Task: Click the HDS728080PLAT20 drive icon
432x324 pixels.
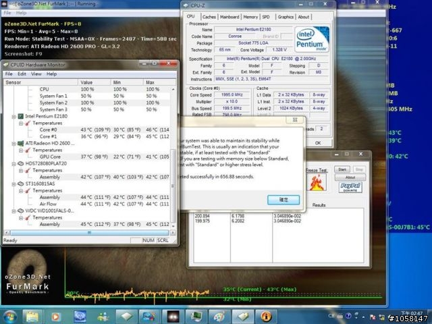Action: click(21, 163)
